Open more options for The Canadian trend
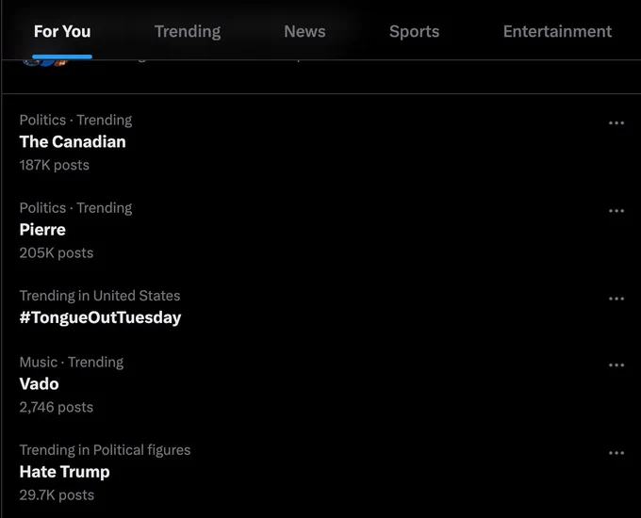This screenshot has width=641, height=518. 616,123
